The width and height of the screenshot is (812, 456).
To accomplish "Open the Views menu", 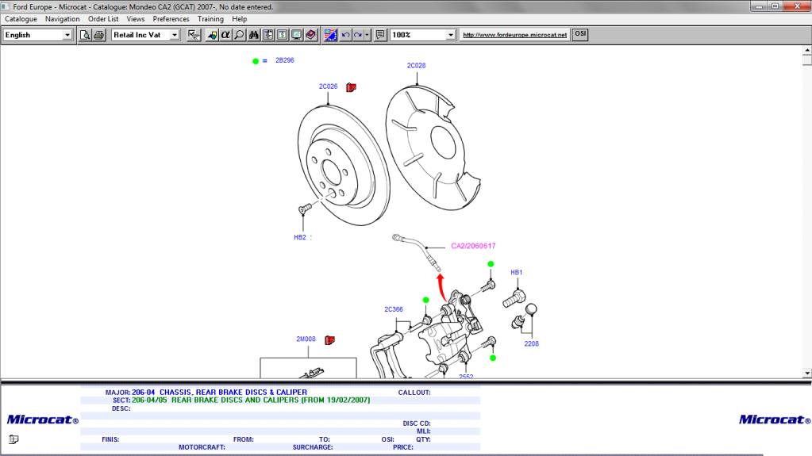I will (x=136, y=18).
